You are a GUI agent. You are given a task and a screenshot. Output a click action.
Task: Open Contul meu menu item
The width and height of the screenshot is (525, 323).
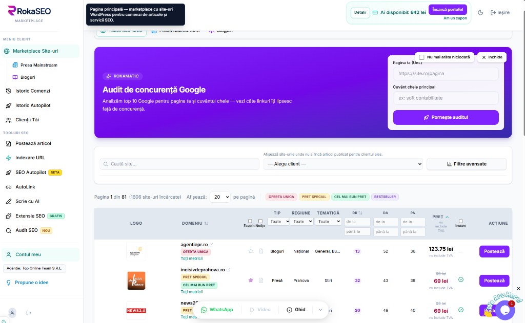tap(41, 254)
